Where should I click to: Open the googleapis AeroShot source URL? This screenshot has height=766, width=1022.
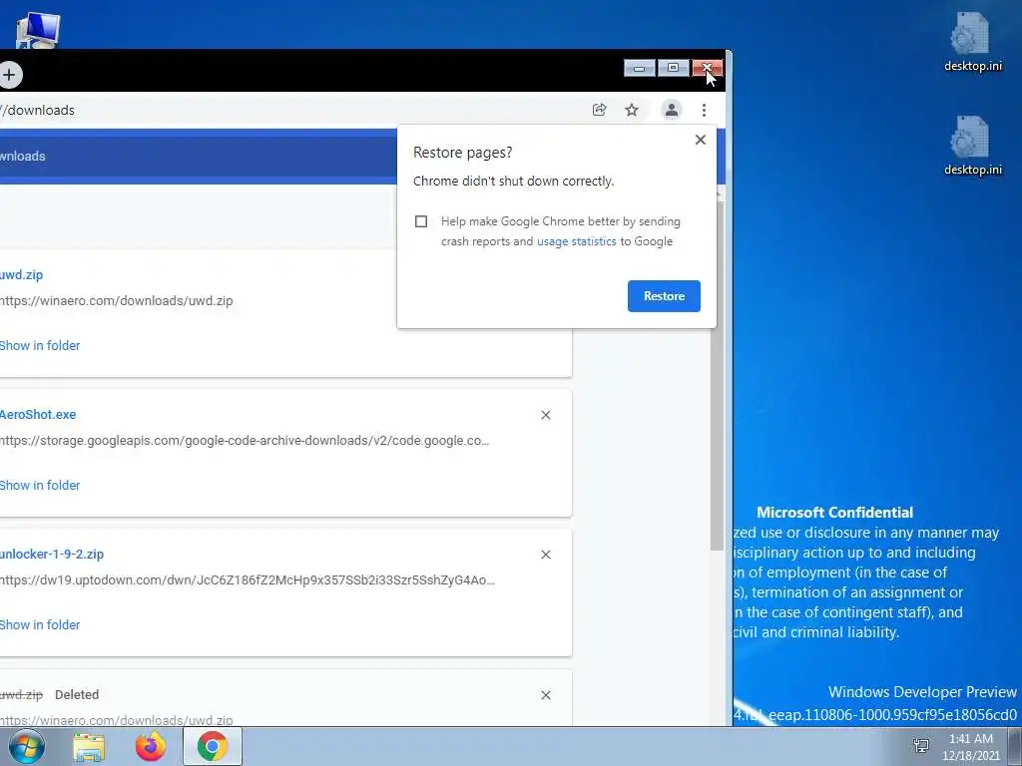[245, 440]
